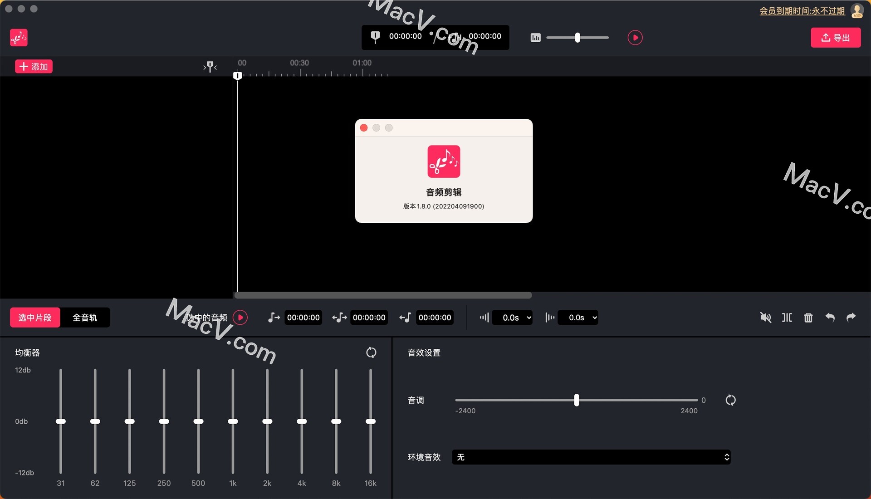871x499 pixels.
Task: Play the selected audio clip
Action: (x=240, y=318)
